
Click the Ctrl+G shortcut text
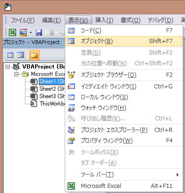point(163,87)
